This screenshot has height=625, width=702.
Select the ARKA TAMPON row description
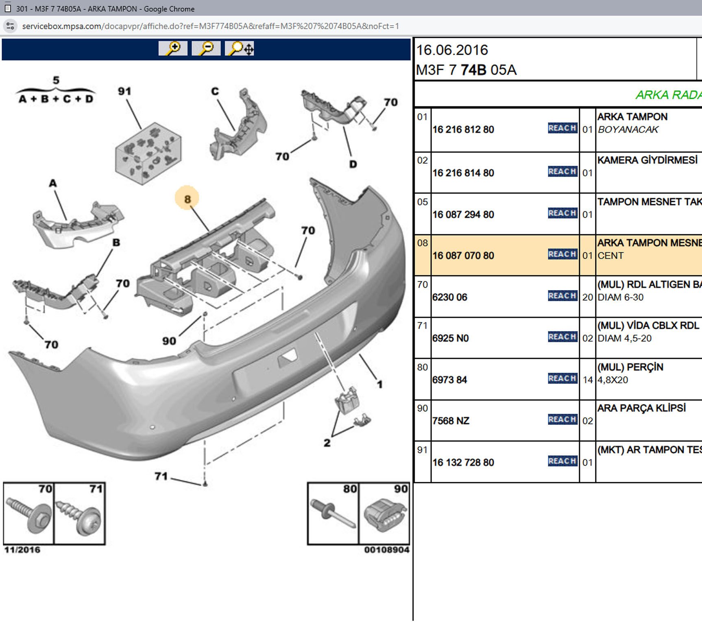[x=632, y=117]
